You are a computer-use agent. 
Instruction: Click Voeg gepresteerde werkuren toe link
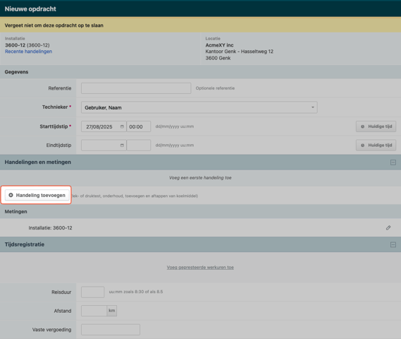(x=200, y=267)
